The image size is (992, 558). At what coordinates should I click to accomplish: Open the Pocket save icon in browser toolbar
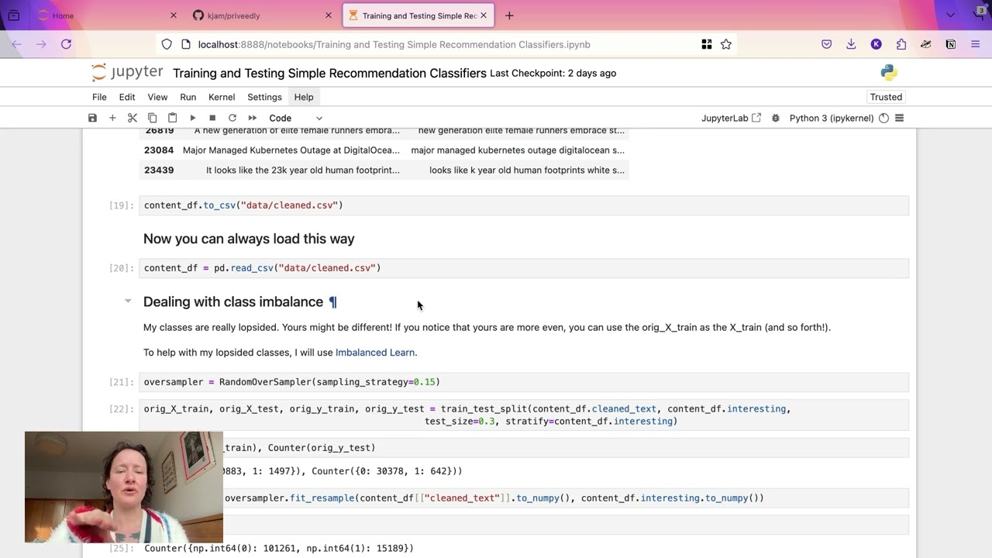click(x=827, y=44)
